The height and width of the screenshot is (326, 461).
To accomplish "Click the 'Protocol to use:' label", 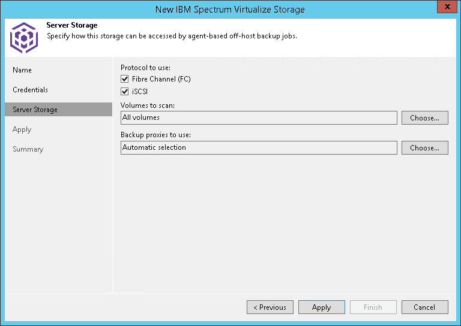I will tap(145, 68).
